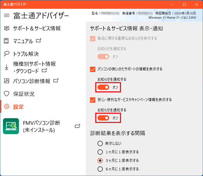Open FMVパソコン診断 (未インストール) link
The image size is (203, 176).
pyautogui.click(x=41, y=126)
